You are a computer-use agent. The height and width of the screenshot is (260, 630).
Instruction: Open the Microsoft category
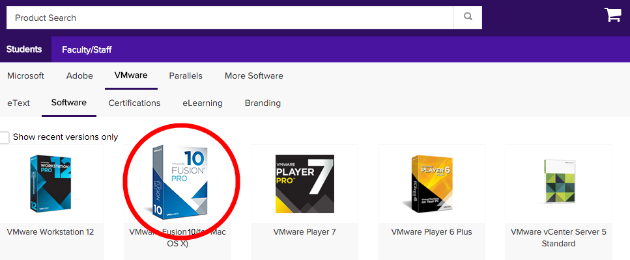25,75
